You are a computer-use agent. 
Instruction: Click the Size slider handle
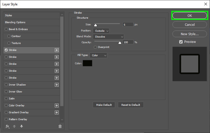click(x=96, y=25)
